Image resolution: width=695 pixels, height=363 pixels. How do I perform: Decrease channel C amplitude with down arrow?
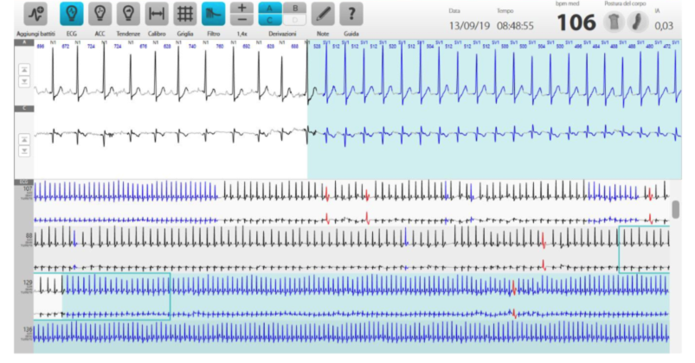[24, 151]
